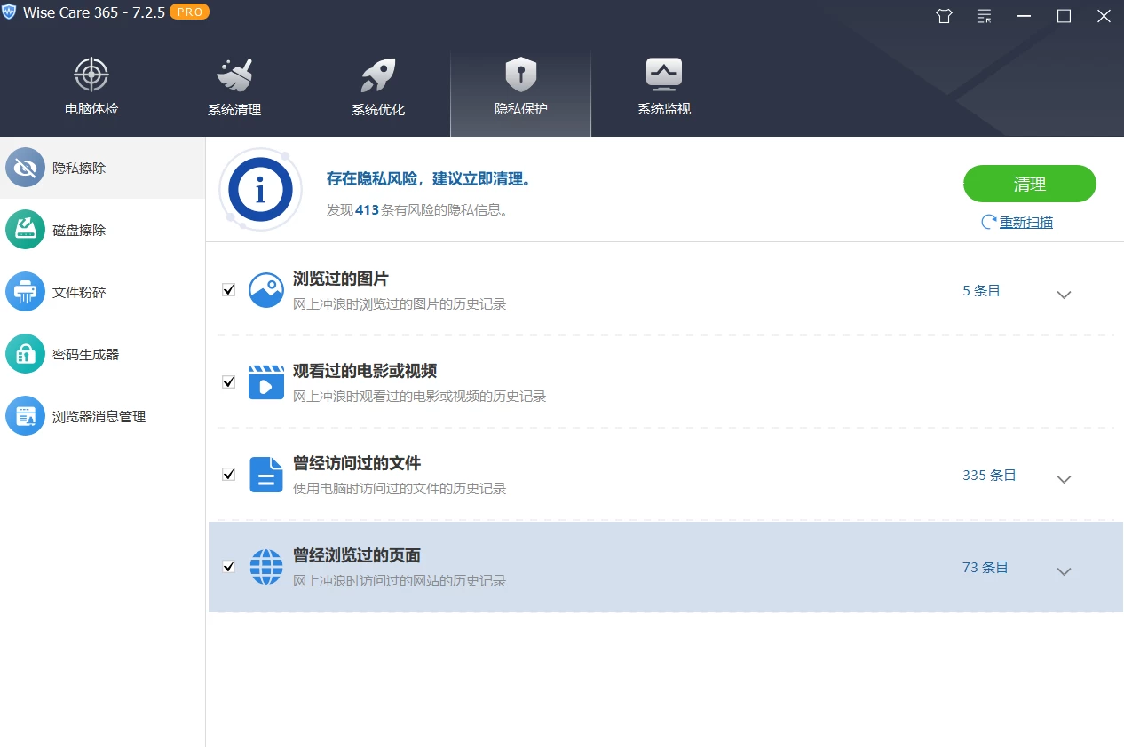This screenshot has height=747, width=1124.
Task: Click the 5 条目 count
Action: click(x=982, y=290)
